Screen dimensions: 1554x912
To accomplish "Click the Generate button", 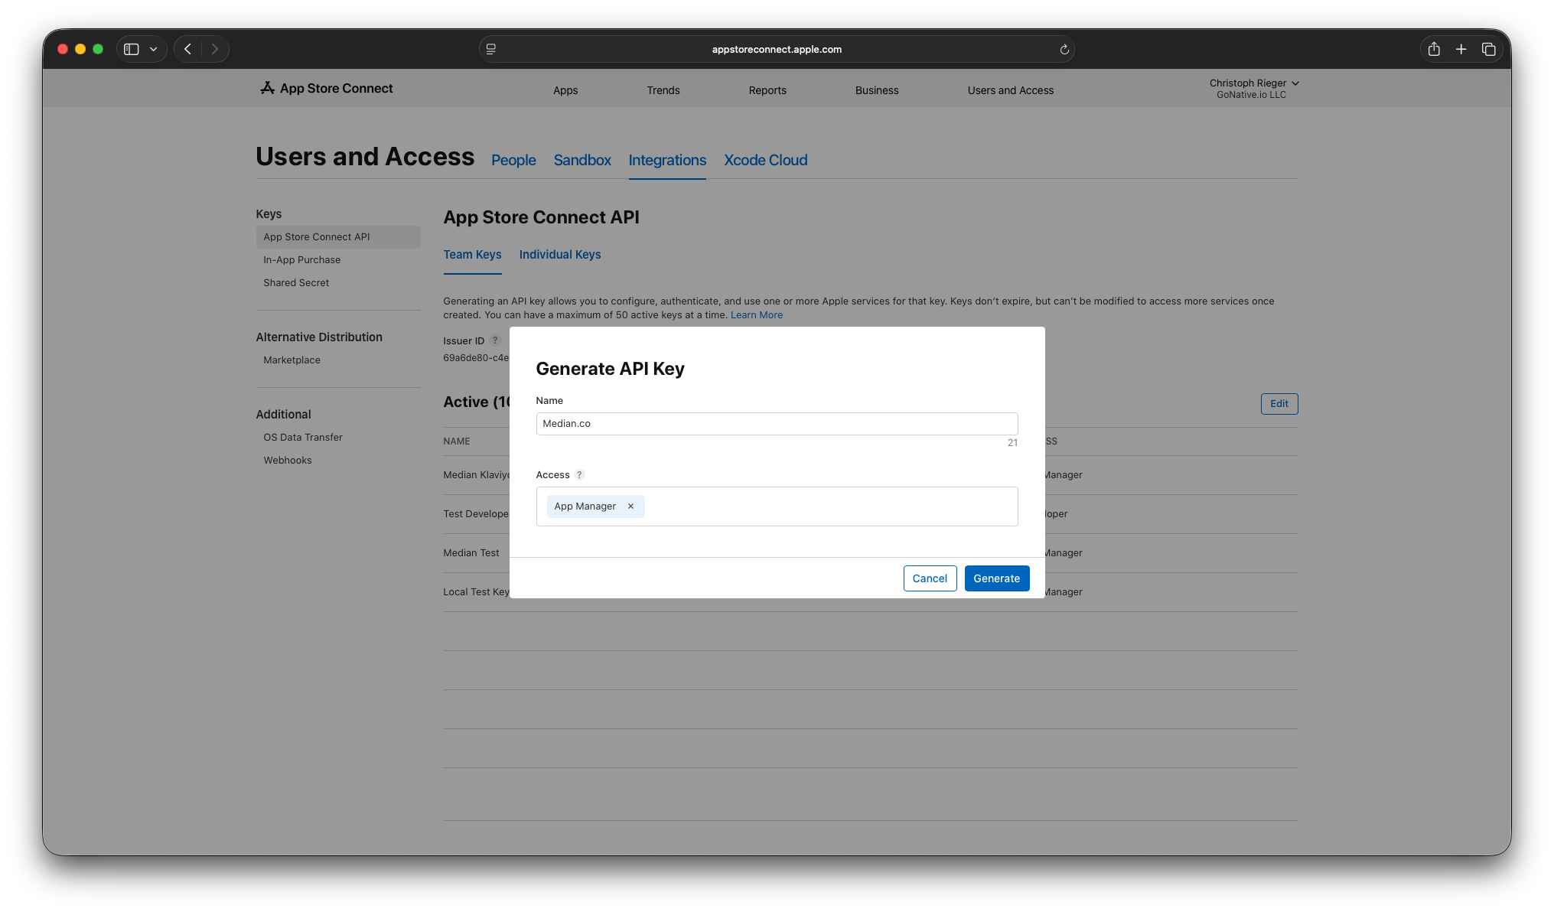I will 996,578.
